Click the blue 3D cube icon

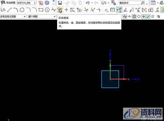tap(47, 3)
